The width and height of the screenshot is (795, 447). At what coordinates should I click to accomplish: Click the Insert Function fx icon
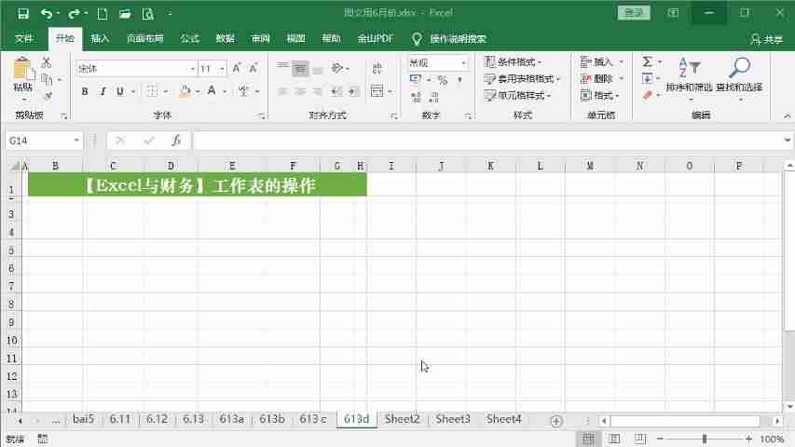click(176, 141)
